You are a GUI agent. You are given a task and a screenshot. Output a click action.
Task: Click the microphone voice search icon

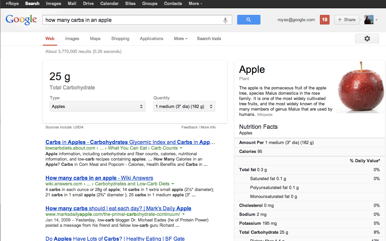[x=225, y=20]
